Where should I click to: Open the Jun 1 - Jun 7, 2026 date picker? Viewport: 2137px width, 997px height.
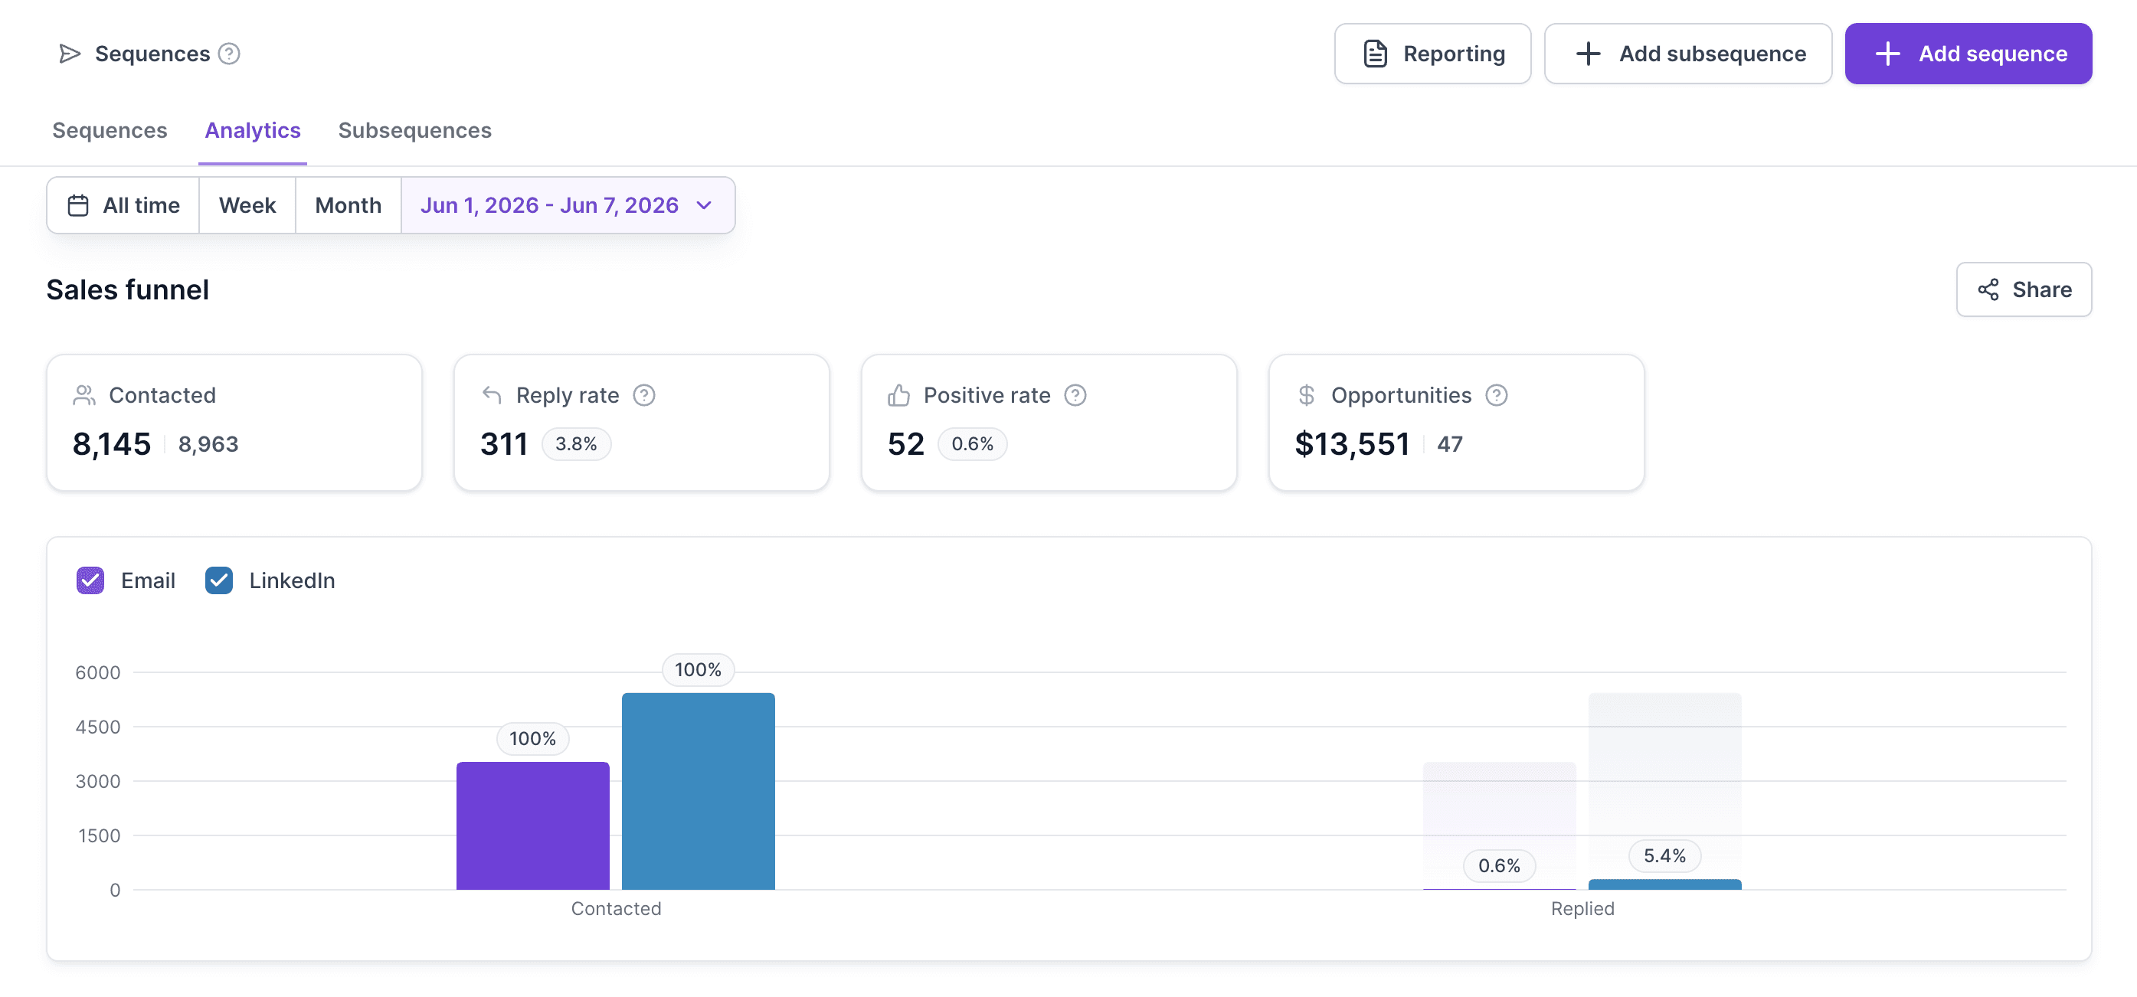click(x=568, y=205)
